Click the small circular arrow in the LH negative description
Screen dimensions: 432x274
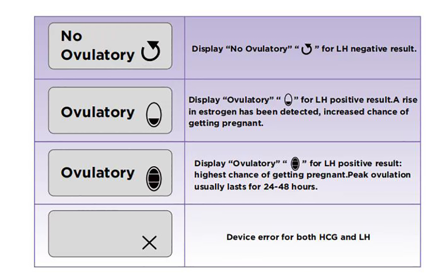point(306,50)
